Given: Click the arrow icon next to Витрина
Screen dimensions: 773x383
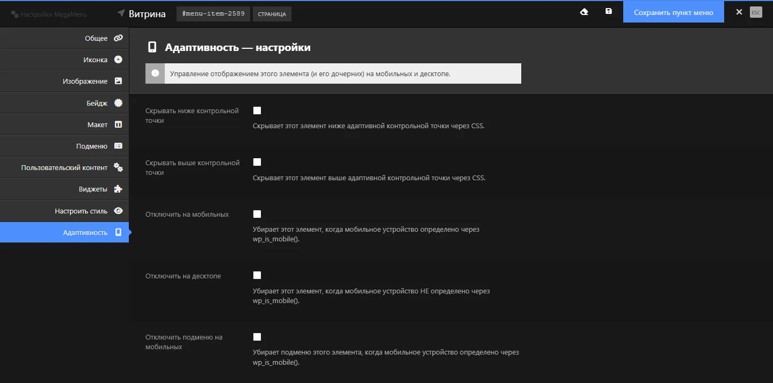Looking at the screenshot, I should coord(121,13).
